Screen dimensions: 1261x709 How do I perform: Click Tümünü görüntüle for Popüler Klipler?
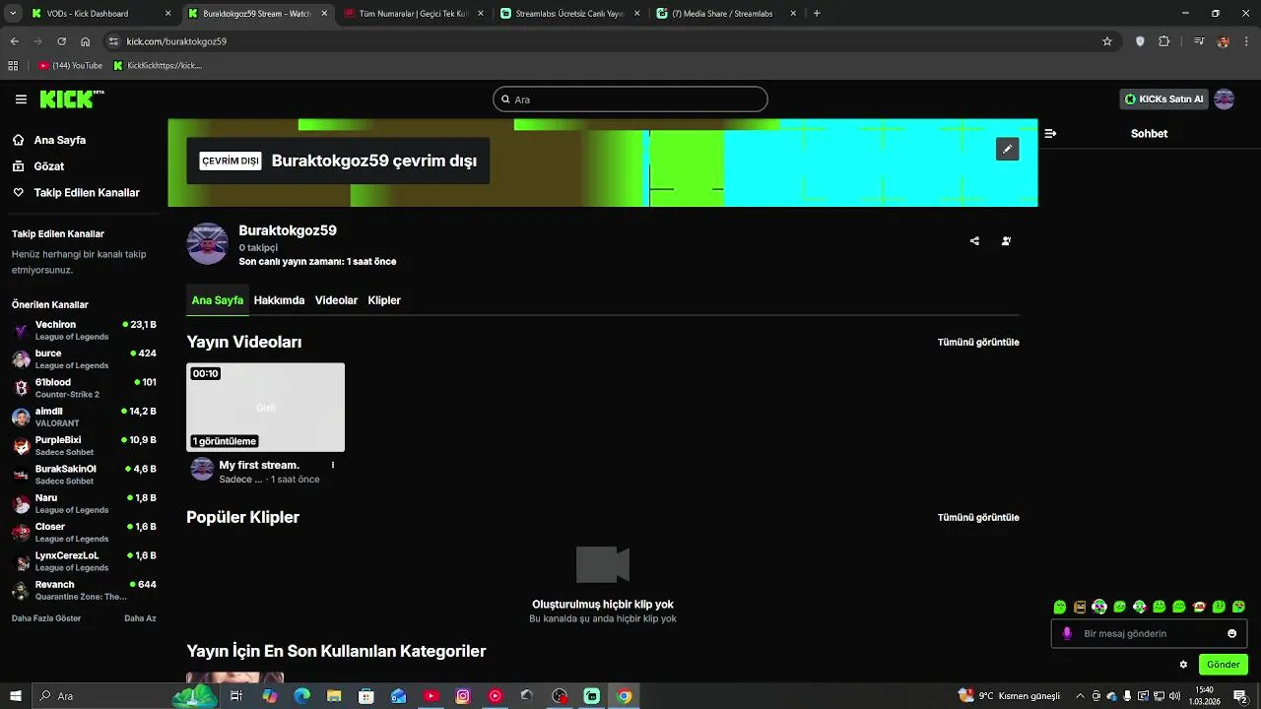pyautogui.click(x=978, y=517)
